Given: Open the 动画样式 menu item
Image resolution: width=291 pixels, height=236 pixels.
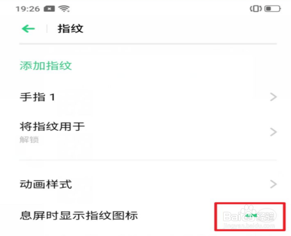Looking at the screenshot, I should (148, 184).
